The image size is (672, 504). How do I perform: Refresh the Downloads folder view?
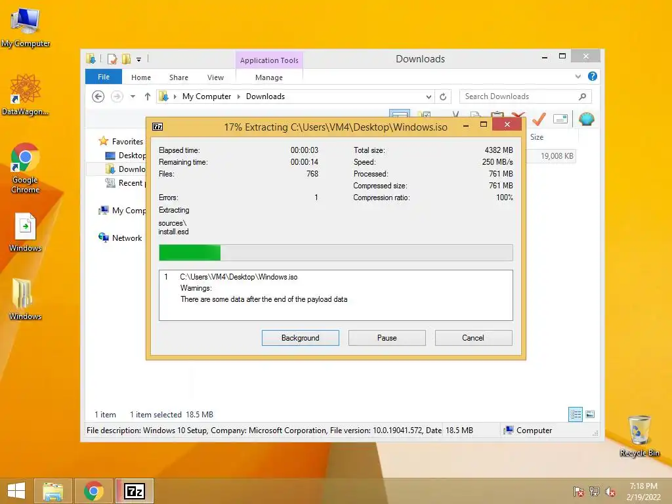pyautogui.click(x=443, y=96)
